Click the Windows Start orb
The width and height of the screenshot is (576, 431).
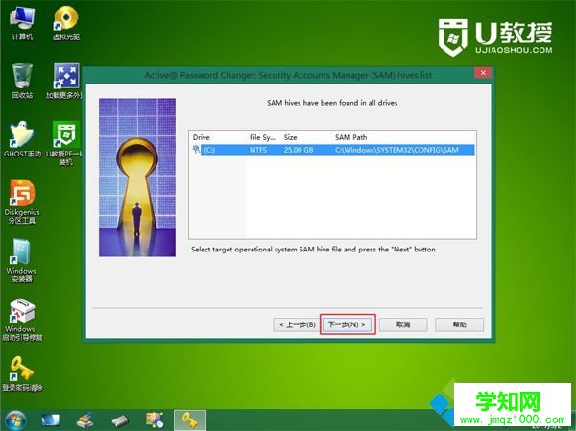(15, 420)
